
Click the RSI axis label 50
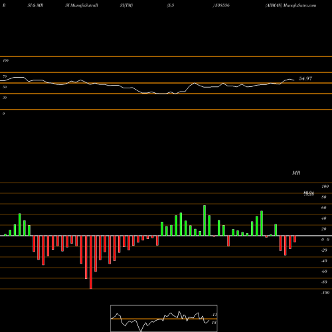5,87
